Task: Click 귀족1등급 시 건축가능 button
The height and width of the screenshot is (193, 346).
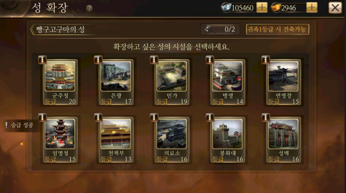Action: (x=277, y=29)
